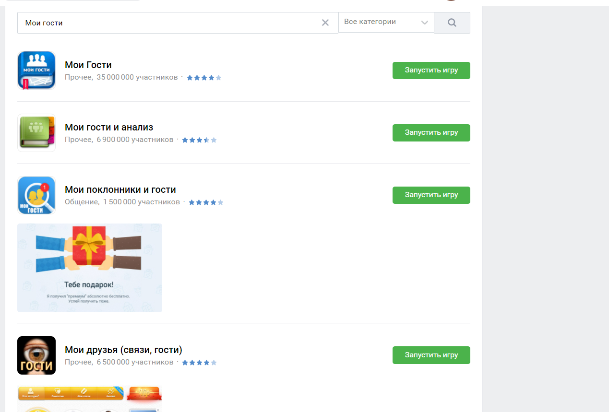Click the star rating of "Мои поклонники и гости"

tap(206, 202)
